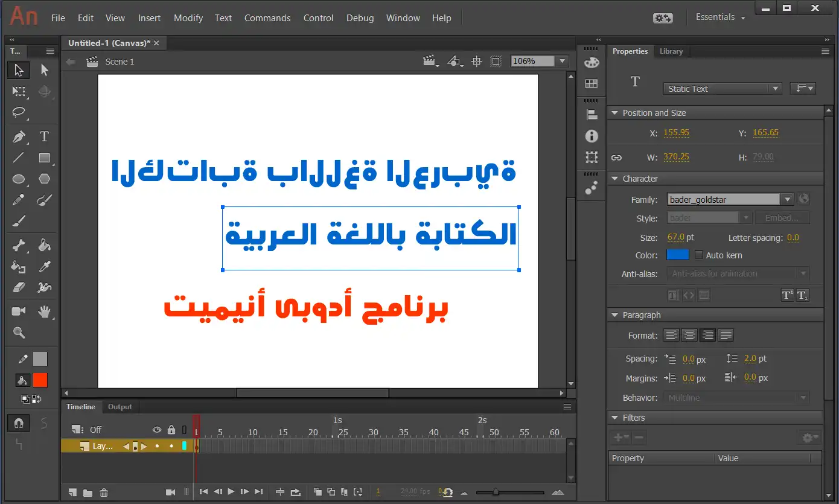Open the Modify menu

click(x=188, y=18)
